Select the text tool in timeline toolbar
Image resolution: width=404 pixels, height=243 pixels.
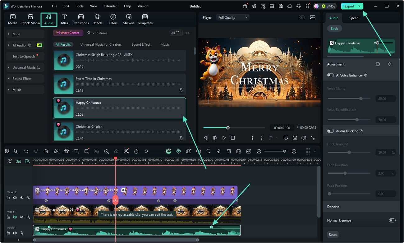76,151
